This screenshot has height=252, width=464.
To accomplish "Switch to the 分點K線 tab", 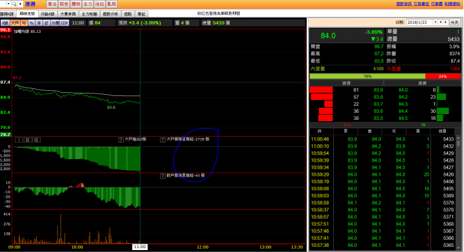I will 47,14.
